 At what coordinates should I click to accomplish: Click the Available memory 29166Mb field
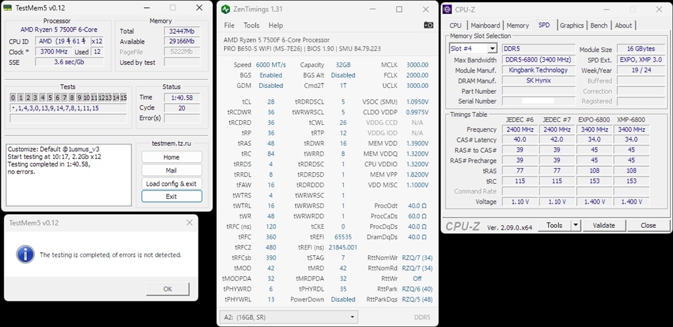[x=182, y=41]
